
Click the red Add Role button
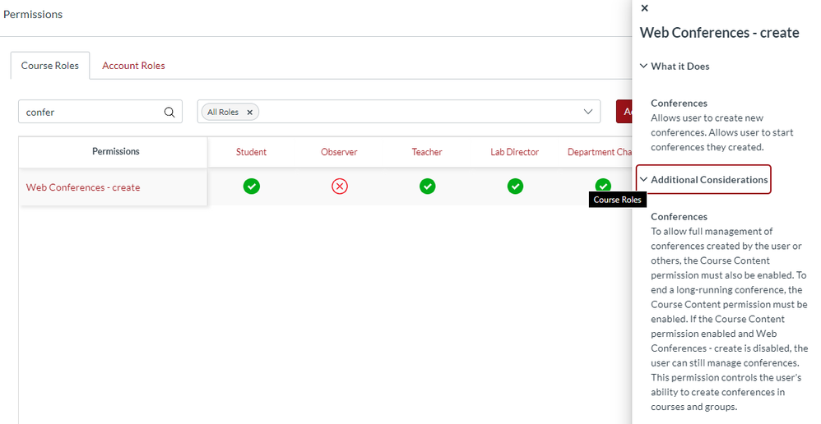click(x=624, y=112)
